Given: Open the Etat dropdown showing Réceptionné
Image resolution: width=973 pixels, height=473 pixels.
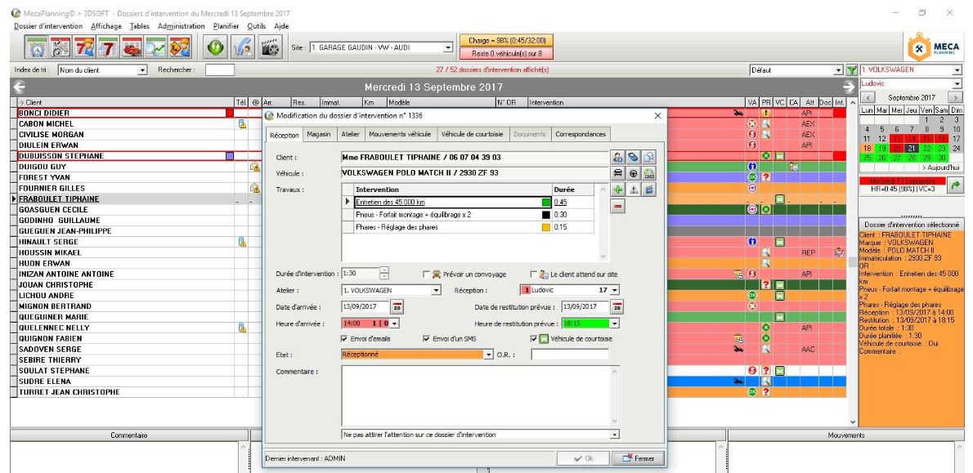Looking at the screenshot, I should 490,355.
